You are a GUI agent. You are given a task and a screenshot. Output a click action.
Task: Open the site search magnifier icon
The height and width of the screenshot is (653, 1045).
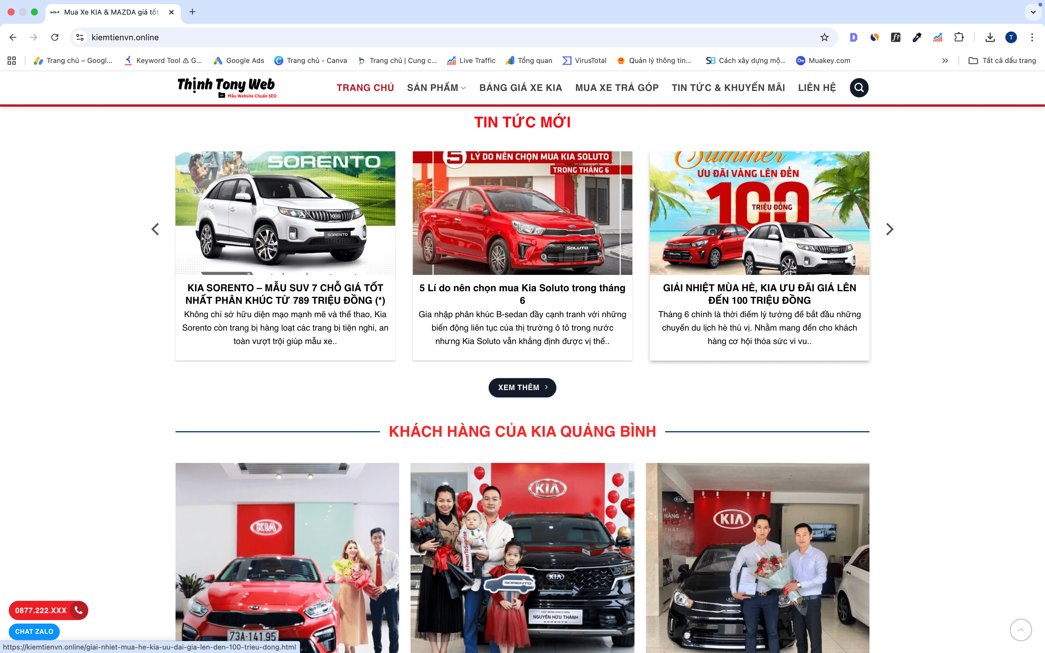(859, 88)
